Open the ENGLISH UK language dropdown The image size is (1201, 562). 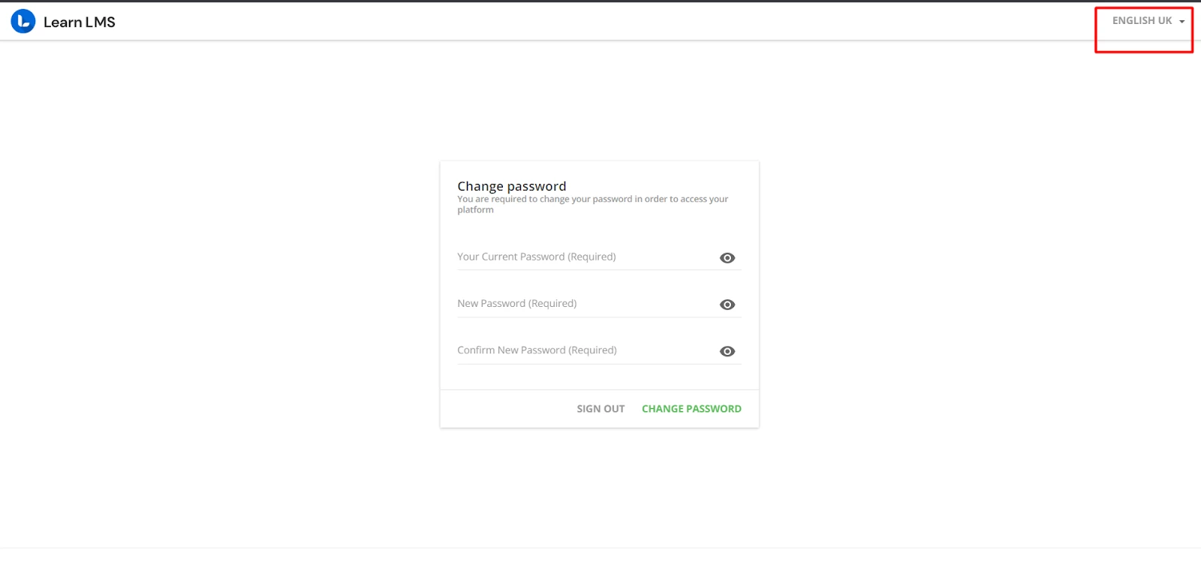coord(1142,21)
